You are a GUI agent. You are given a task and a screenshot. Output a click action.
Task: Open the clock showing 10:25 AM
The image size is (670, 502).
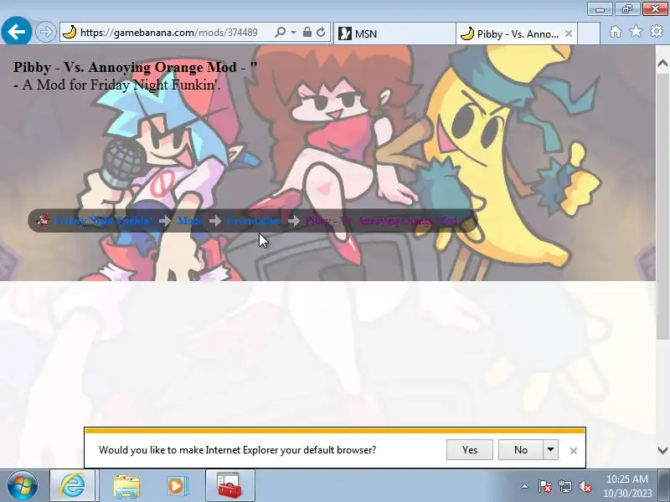coord(627,486)
